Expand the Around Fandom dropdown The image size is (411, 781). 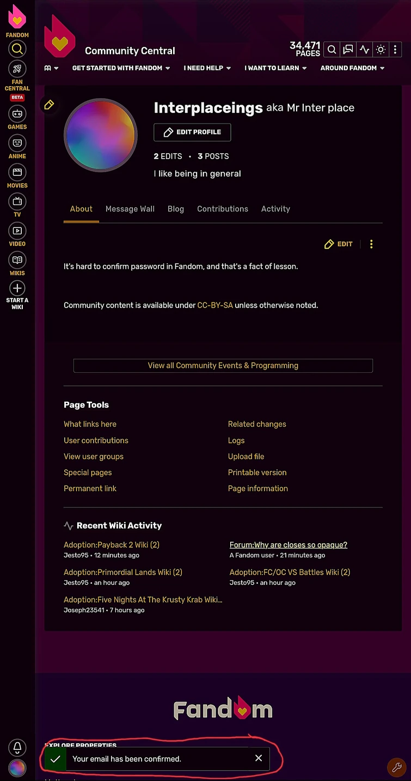[352, 68]
